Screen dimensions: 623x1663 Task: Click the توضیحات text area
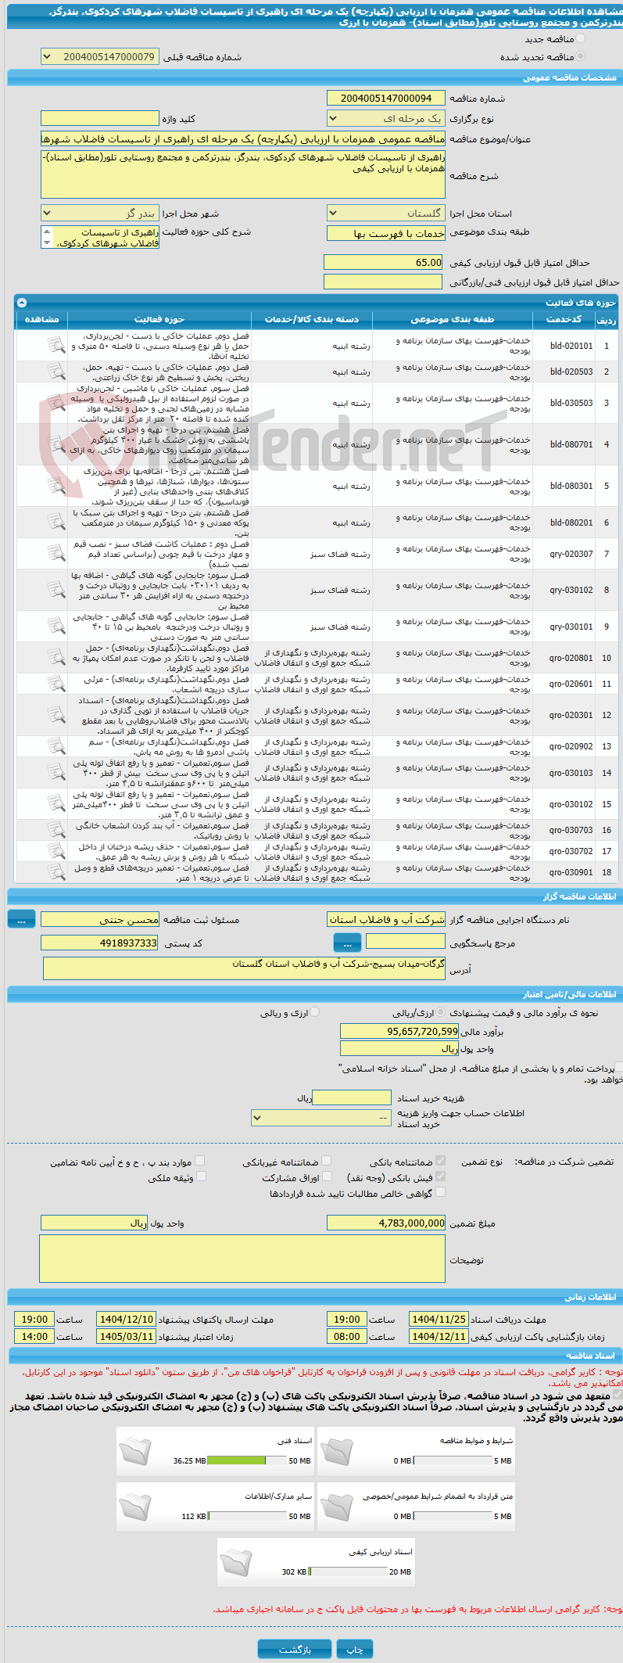(242, 1259)
